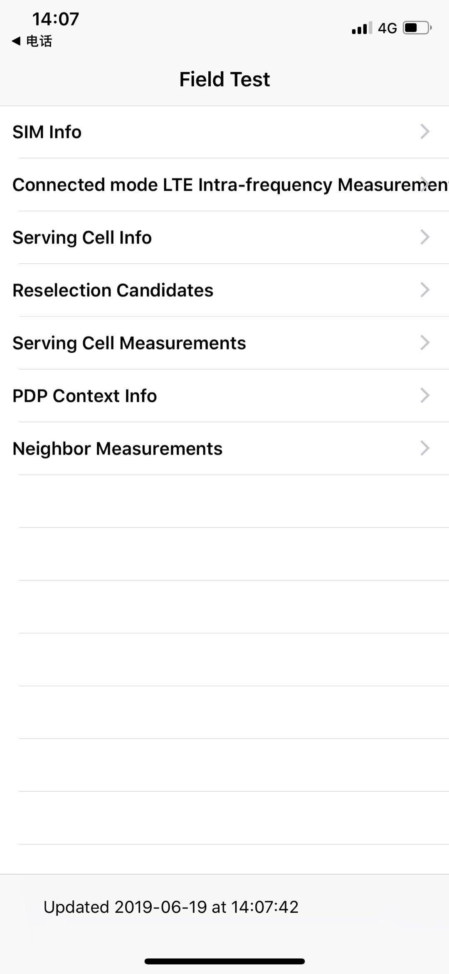Click the chevron beside Serving Cell Info
The image size is (449, 974).
click(424, 237)
